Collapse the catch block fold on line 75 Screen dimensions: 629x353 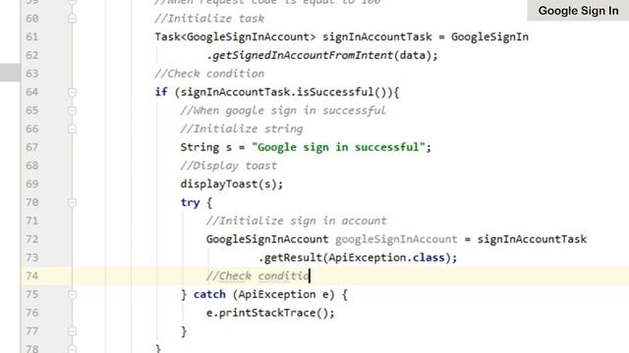pos(72,294)
